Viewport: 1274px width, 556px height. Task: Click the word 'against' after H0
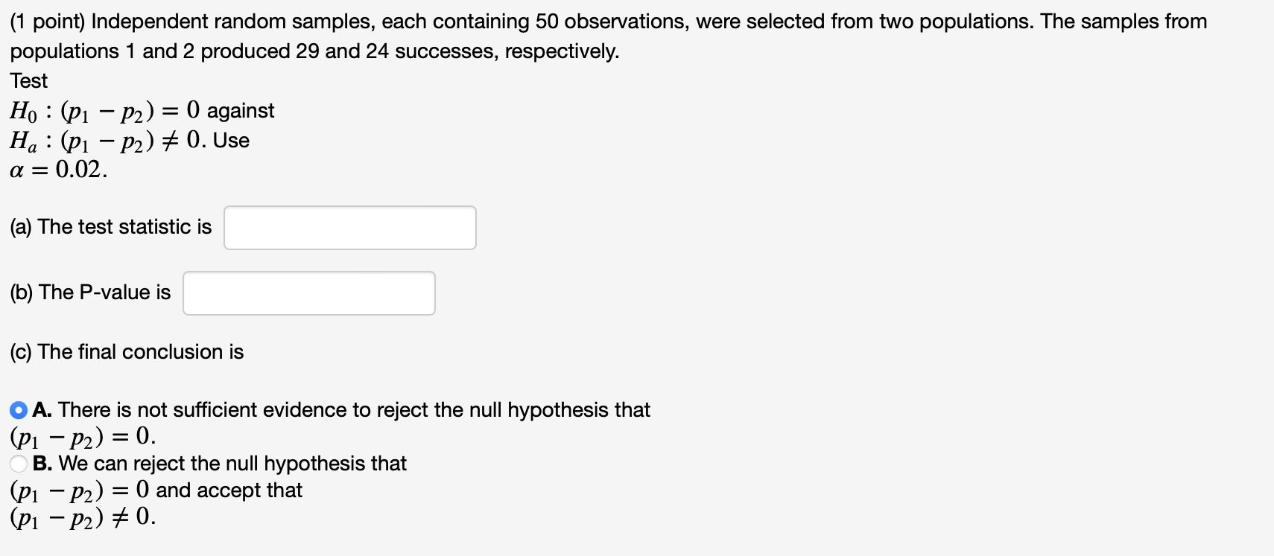pos(241,111)
